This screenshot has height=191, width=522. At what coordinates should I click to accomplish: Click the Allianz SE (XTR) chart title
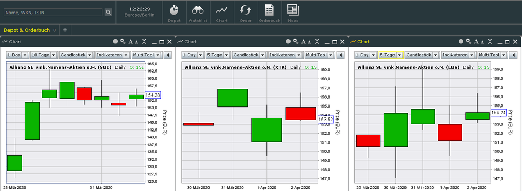click(236, 67)
